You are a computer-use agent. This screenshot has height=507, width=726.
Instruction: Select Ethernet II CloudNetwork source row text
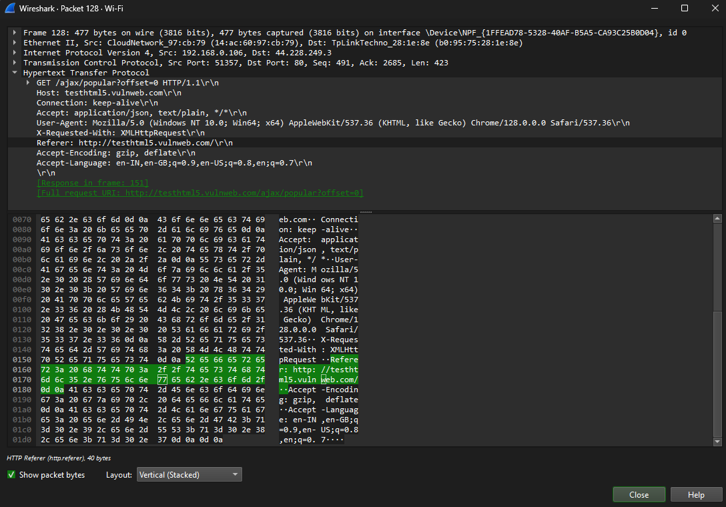pyautogui.click(x=273, y=43)
